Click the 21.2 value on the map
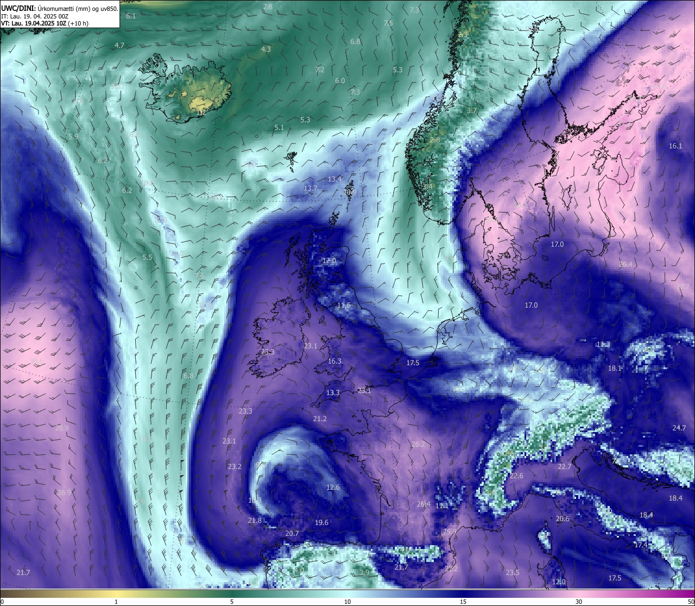695x606 pixels. tap(320, 418)
